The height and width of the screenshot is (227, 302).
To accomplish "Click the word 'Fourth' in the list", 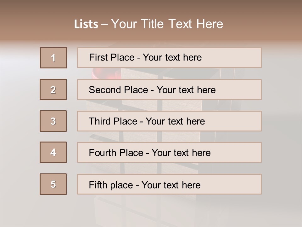I will coord(103,153).
